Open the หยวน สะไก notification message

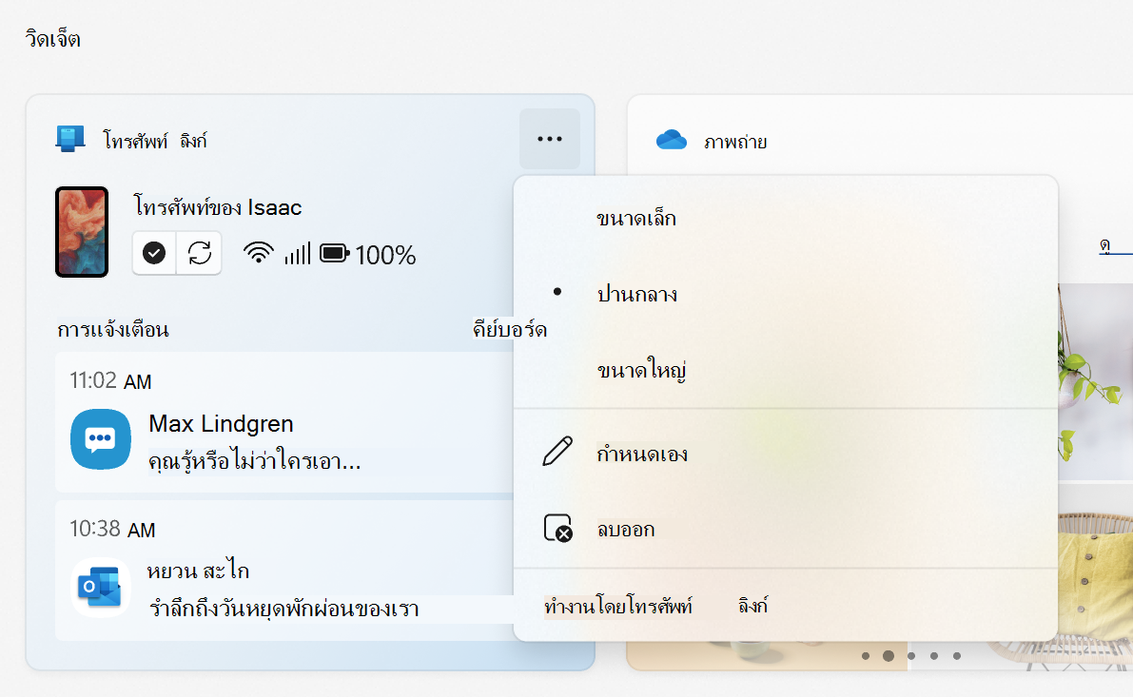[284, 571]
